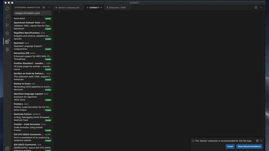Screen dimensions: 269x151
Task: Install Deploy to Azure extension
Action: [x=48, y=90]
